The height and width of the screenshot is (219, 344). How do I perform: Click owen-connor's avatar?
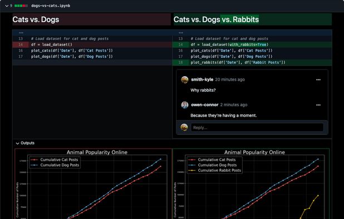tap(185, 105)
